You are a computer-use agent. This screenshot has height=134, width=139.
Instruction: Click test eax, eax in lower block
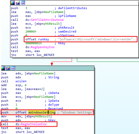point(16,128)
